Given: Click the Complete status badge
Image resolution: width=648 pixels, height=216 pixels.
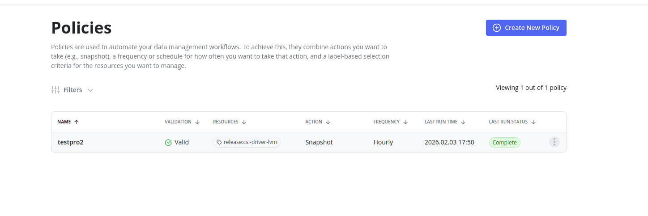Looking at the screenshot, I should pyautogui.click(x=504, y=143).
